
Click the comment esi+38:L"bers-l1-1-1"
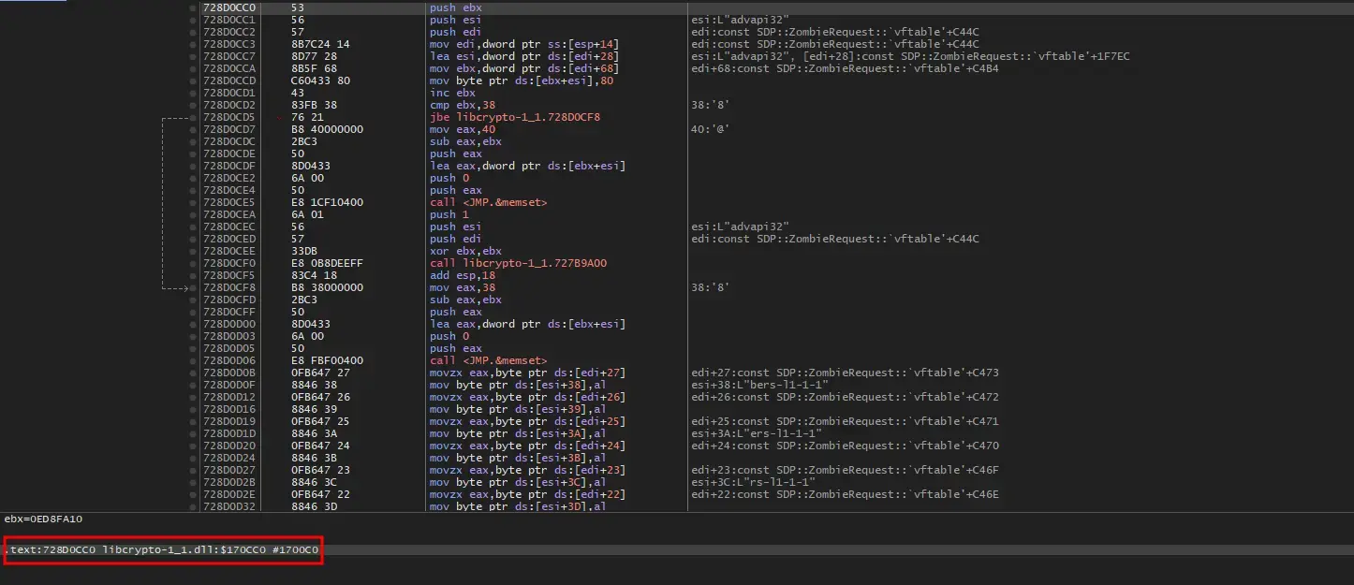pyautogui.click(x=757, y=385)
